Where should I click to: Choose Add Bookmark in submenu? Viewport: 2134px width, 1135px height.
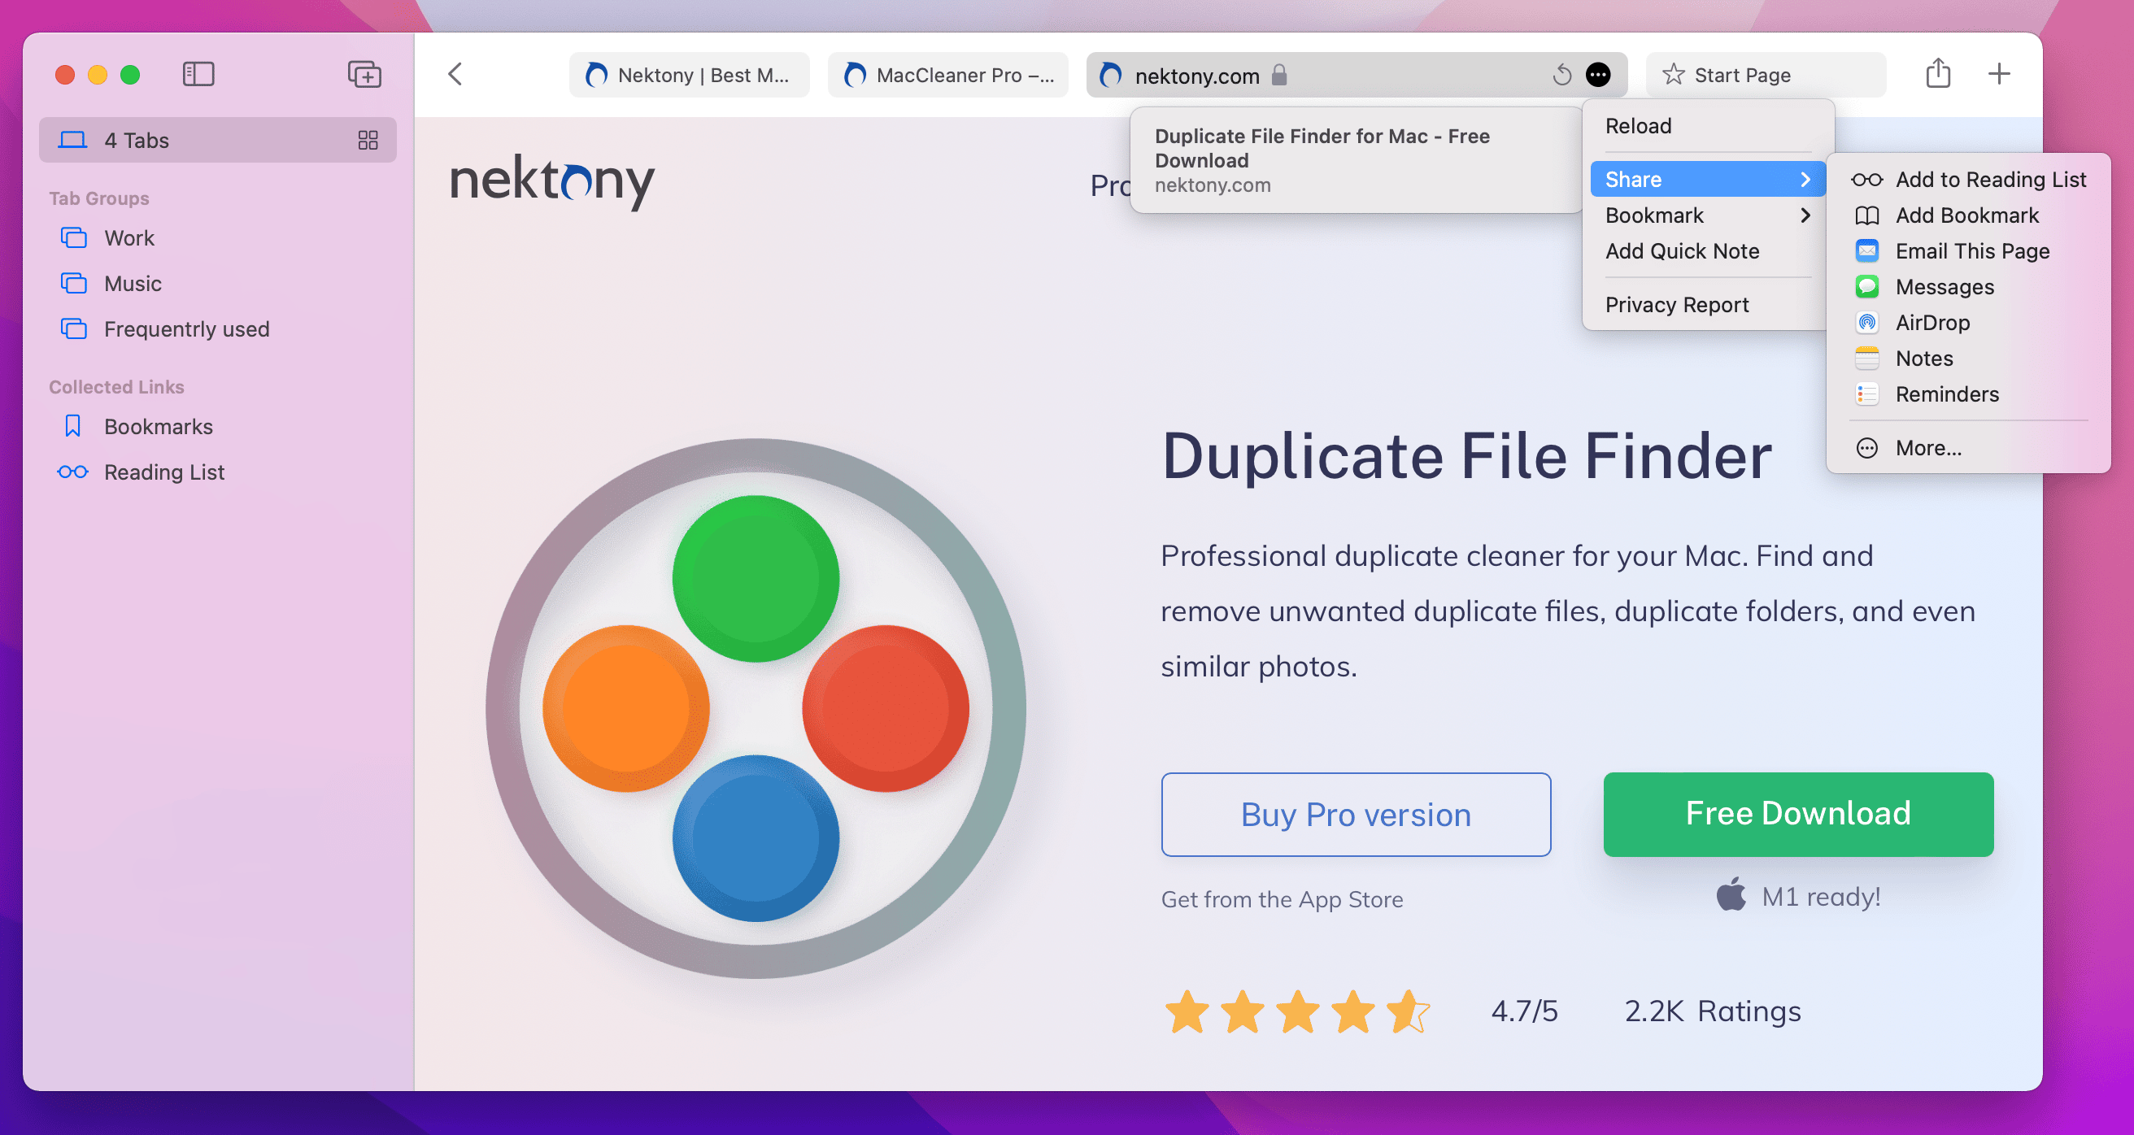click(x=1968, y=215)
